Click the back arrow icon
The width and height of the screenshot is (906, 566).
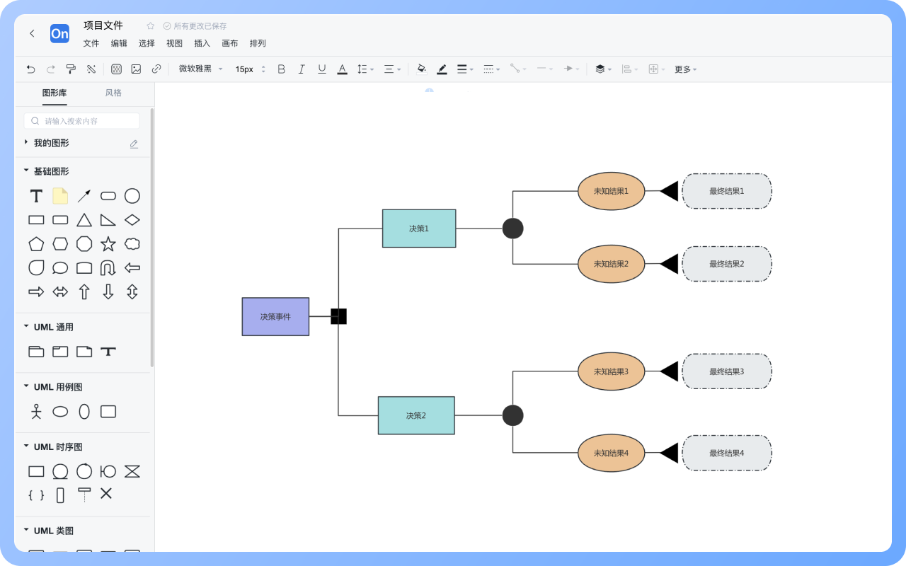click(32, 33)
